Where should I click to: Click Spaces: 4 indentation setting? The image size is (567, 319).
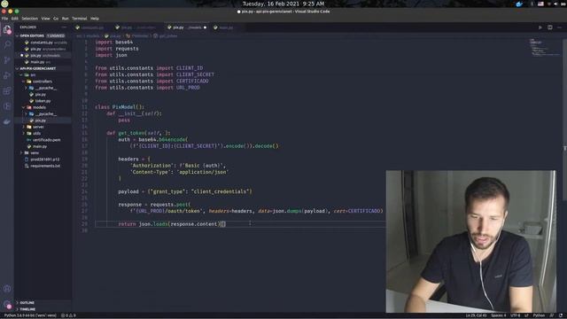[498, 315]
